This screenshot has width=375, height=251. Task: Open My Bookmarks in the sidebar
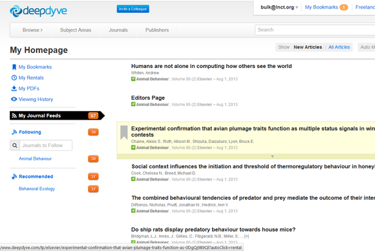[x=35, y=67]
